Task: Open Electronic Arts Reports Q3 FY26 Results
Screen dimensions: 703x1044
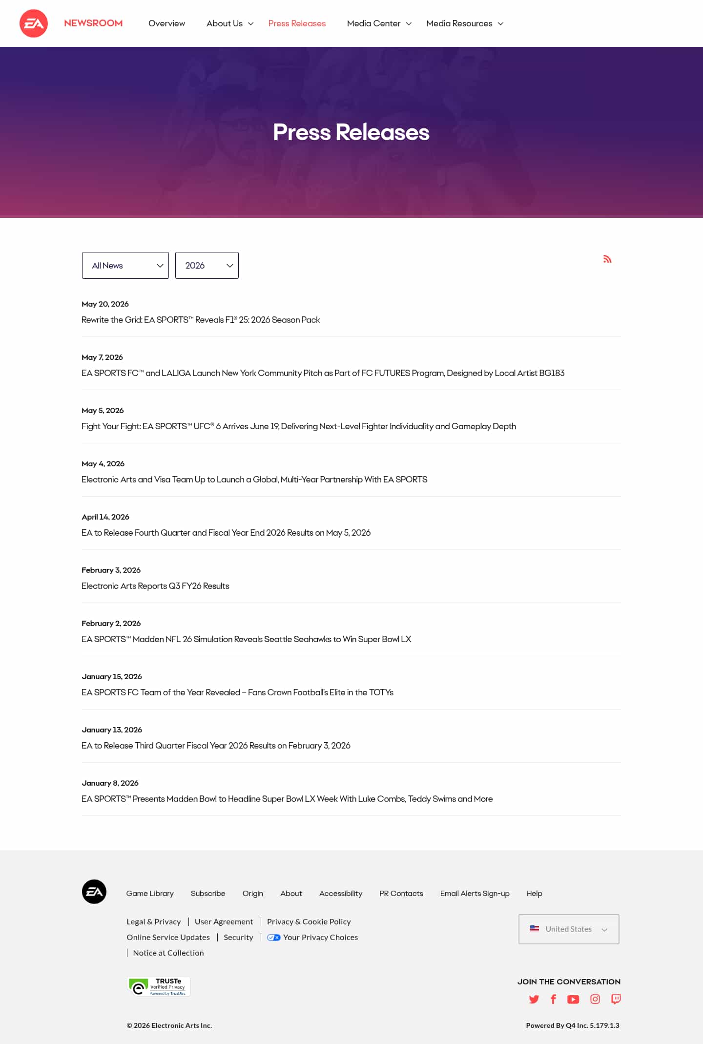Action: (x=155, y=586)
